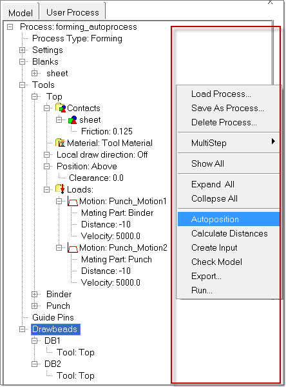The height and width of the screenshot is (387, 286).
Task: Open the MultiStep submenu arrow
Action: pos(273,141)
